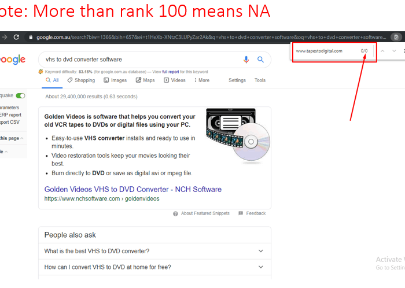Switch to the Images tab
405x288 pixels.
[x=115, y=80]
